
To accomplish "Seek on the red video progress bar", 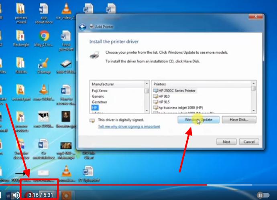I will (103, 185).
